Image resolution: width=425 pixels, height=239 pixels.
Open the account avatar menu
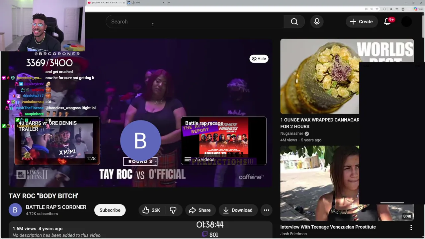pos(406,22)
